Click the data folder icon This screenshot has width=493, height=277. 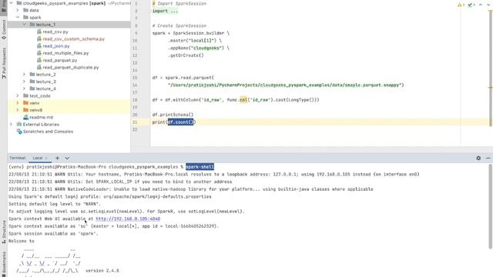(25, 10)
